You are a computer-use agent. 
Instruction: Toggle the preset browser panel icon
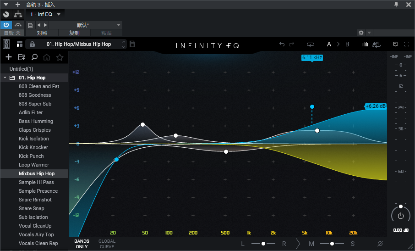click(x=20, y=44)
